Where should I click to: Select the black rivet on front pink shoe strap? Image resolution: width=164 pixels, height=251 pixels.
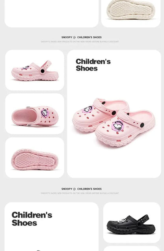(x=142, y=125)
